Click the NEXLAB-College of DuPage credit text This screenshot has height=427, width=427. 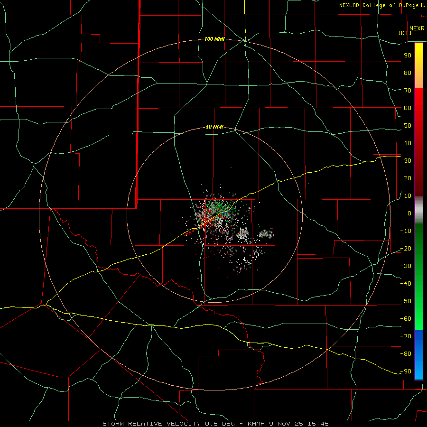[379, 5]
